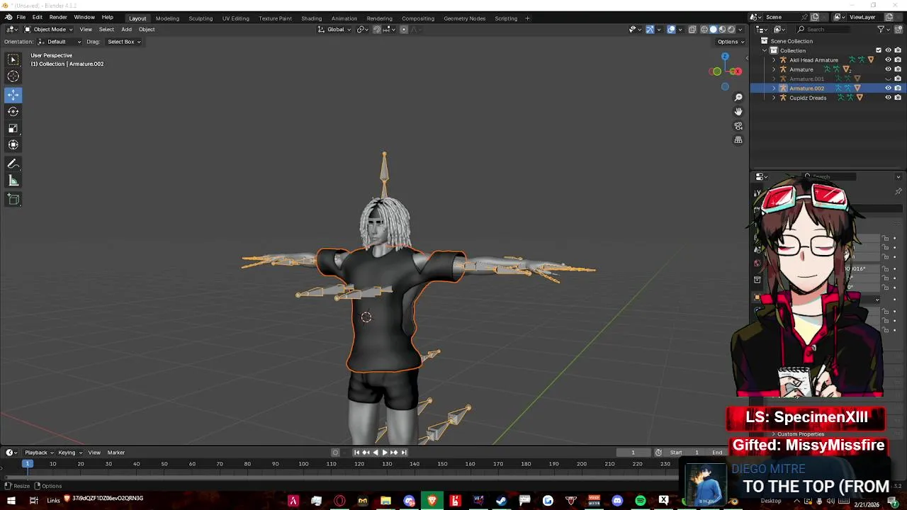Screen dimensions: 907x510
Task: Pick the Rotate tool
Action: tap(13, 111)
